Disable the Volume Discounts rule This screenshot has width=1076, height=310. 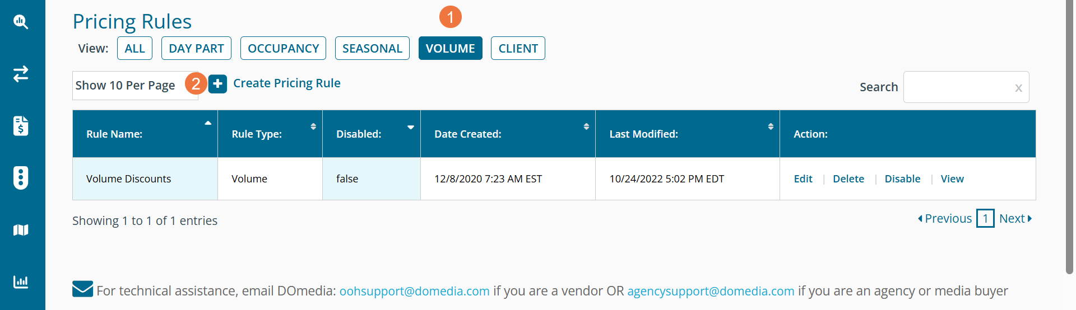[902, 179]
